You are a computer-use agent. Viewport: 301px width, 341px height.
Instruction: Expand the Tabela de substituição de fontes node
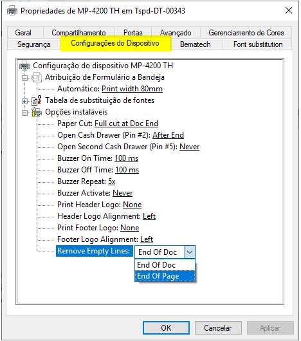tap(25, 101)
